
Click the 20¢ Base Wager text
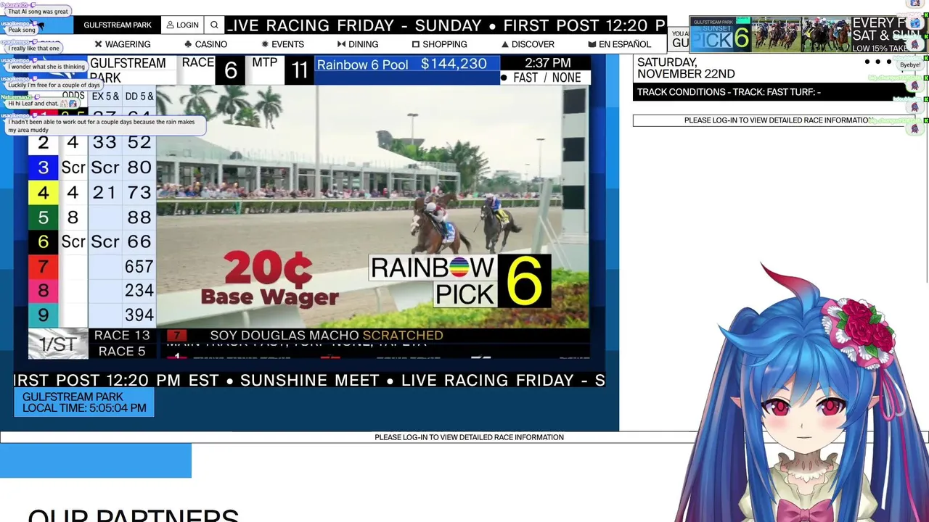pyautogui.click(x=269, y=279)
